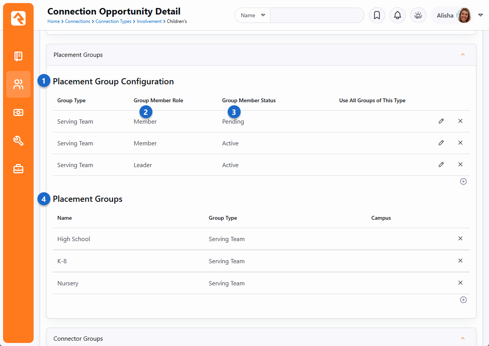Open the Finance money sidebar icon

click(18, 113)
